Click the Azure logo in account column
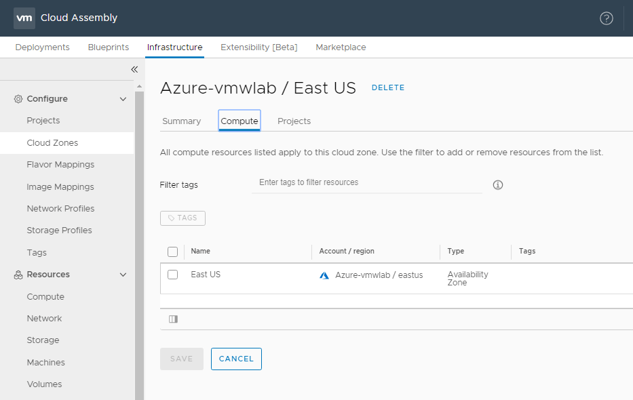 (324, 275)
